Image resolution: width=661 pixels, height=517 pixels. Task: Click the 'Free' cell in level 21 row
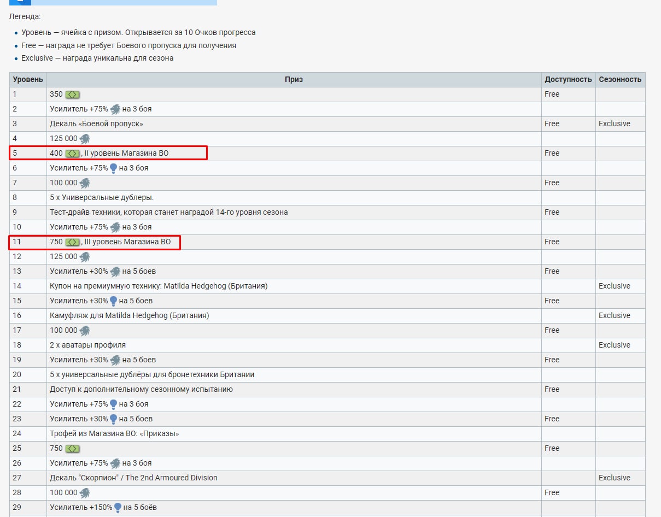tap(568, 390)
